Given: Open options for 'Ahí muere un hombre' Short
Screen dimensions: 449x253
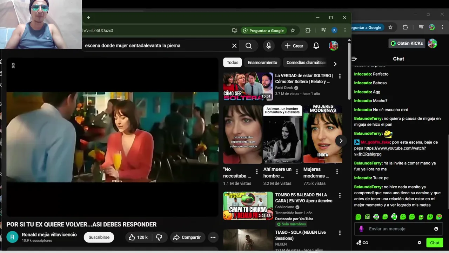Looking at the screenshot, I should coord(297,172).
